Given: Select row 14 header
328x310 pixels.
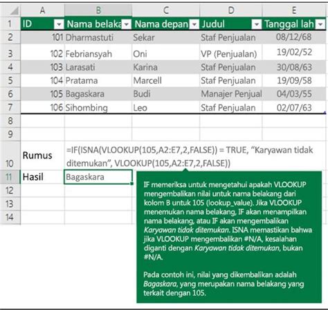Looking at the screenshot, I should [10, 217].
